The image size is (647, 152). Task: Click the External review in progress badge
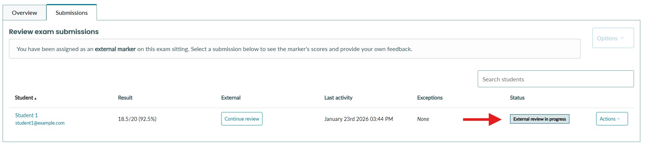point(539,119)
